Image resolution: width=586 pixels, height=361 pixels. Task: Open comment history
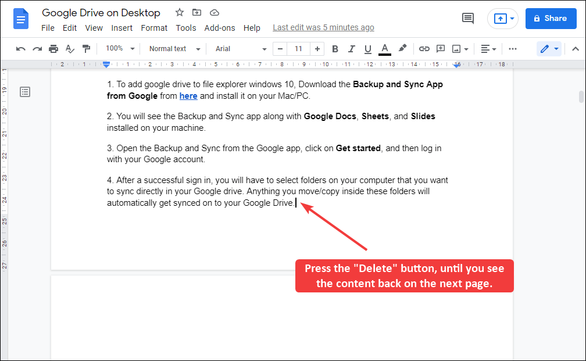[x=468, y=18]
